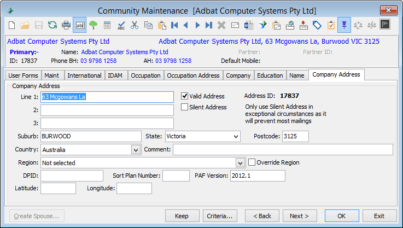Viewport: 403px width, 228px height.
Task: Click the AH phone number link
Action: coord(173,61)
